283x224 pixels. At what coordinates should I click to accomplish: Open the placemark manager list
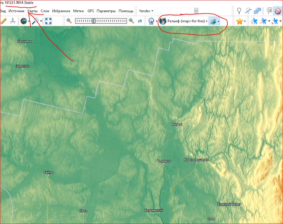tap(269, 11)
